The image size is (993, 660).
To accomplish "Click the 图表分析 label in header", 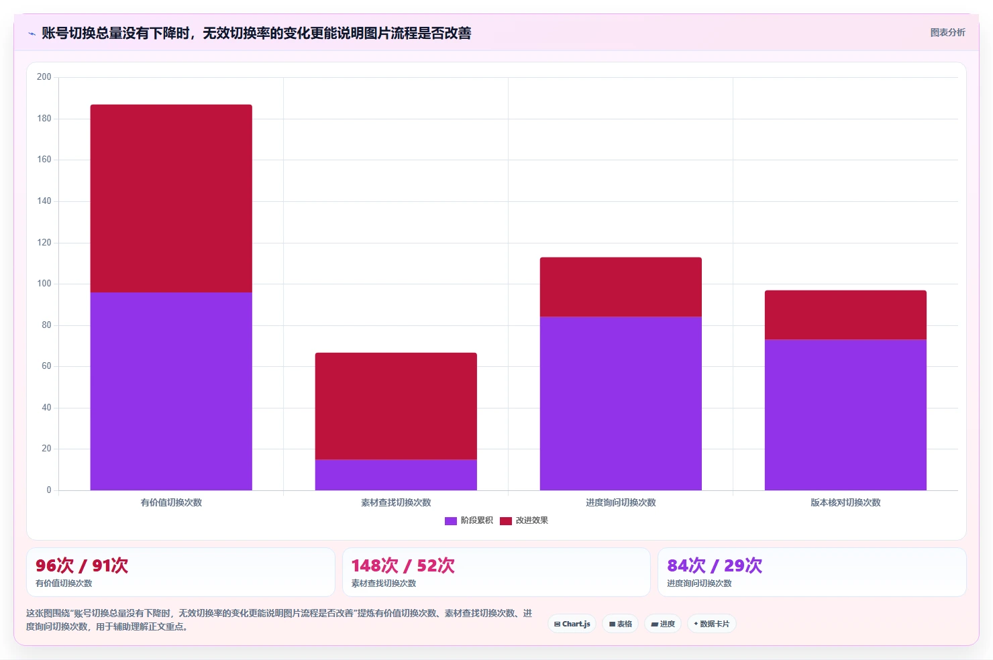I will [x=947, y=32].
